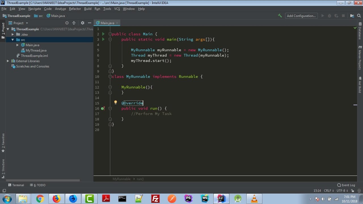Run main method via gutter arrow
Image resolution: width=363 pixels, height=204 pixels.
click(103, 39)
